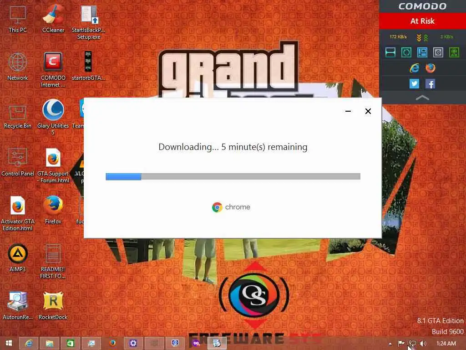Switch to the active installer taskbar button

tap(217, 343)
